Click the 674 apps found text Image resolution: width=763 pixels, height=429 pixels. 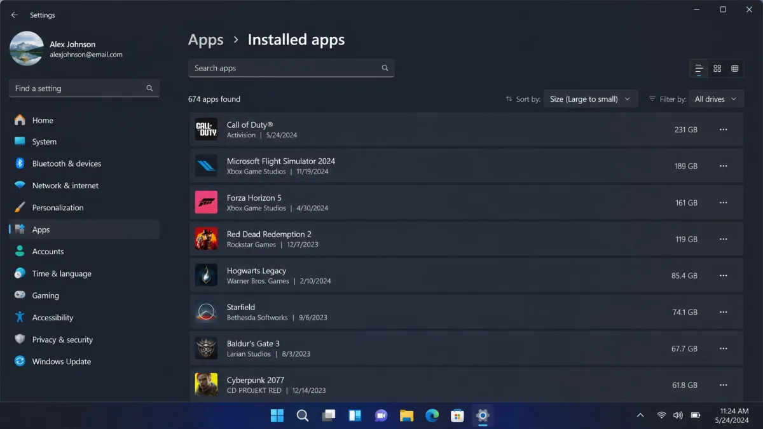[x=214, y=99]
